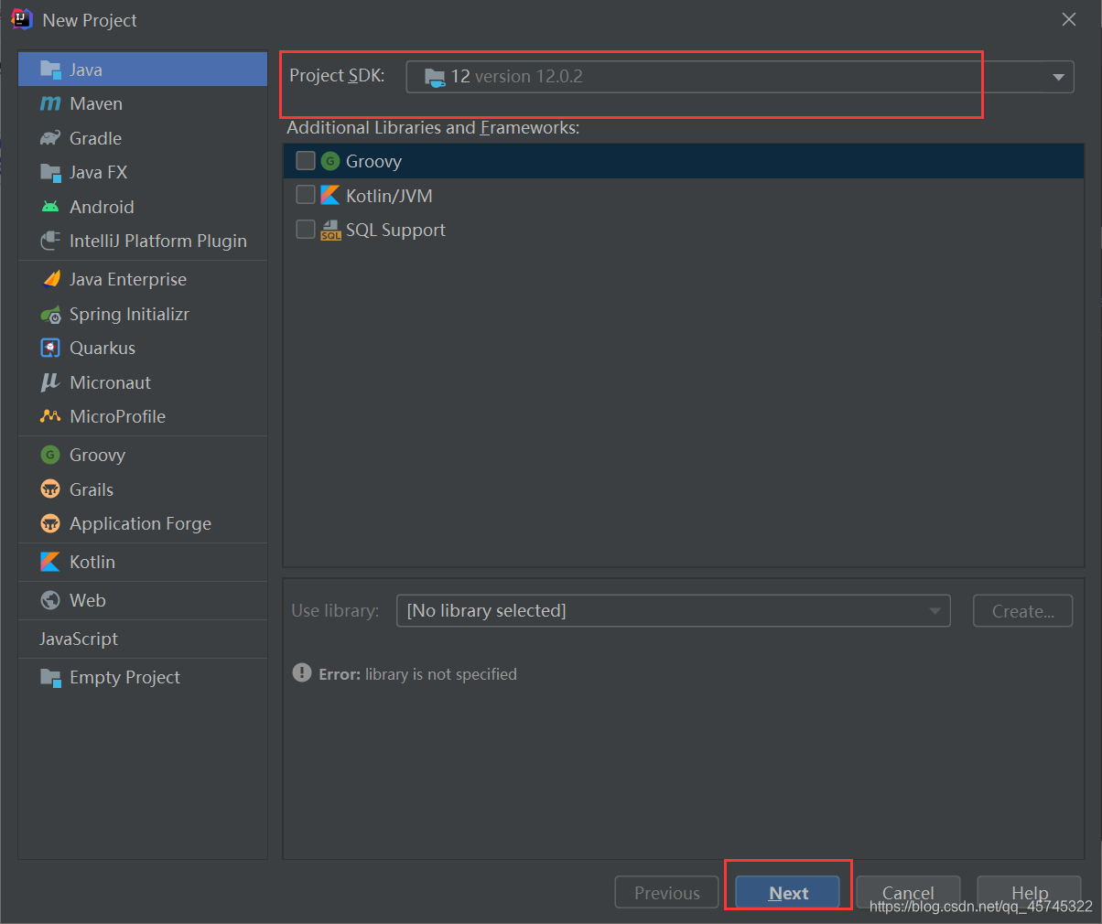Viewport: 1102px width, 924px height.
Task: Click the 'Groovy' label in frameworks list
Action: coord(373,161)
